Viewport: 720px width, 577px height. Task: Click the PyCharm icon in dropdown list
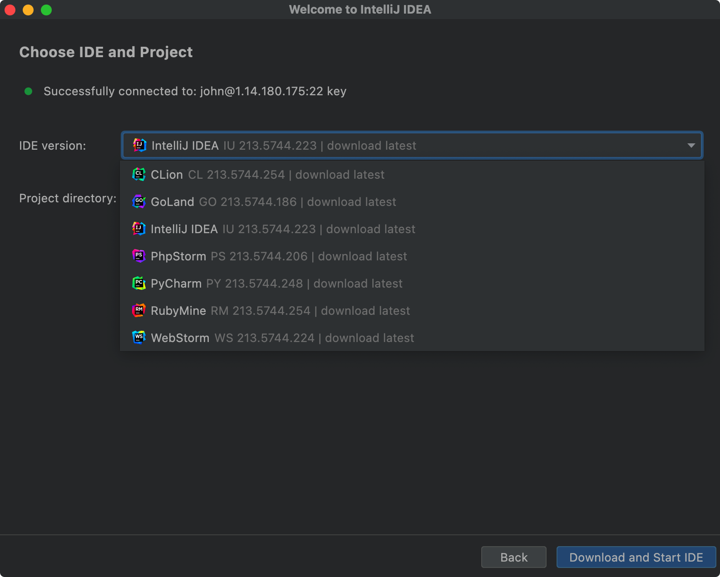(139, 283)
